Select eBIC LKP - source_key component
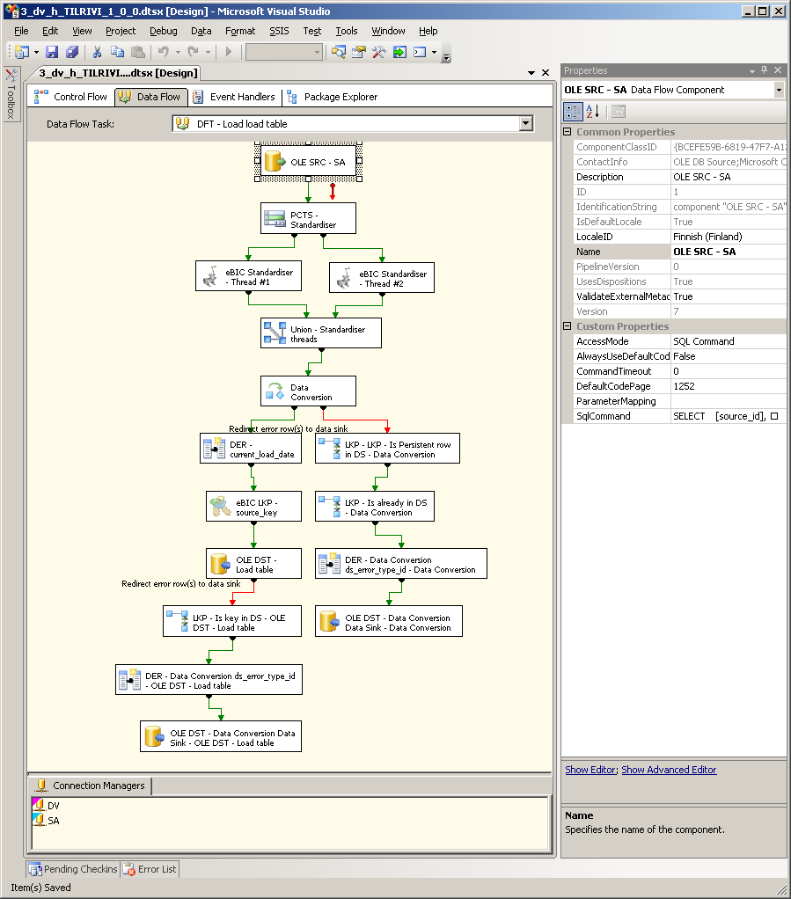791x899 pixels. tap(253, 507)
